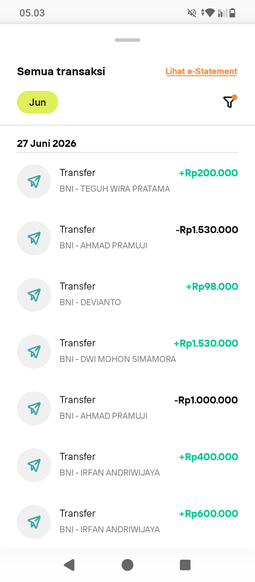The height and width of the screenshot is (582, 255).
Task: Tap the Android back navigation button
Action: tap(69, 565)
